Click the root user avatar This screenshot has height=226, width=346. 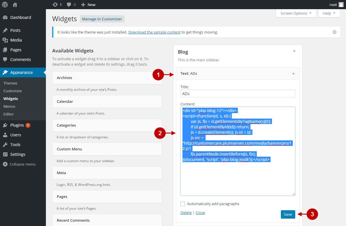(x=341, y=5)
